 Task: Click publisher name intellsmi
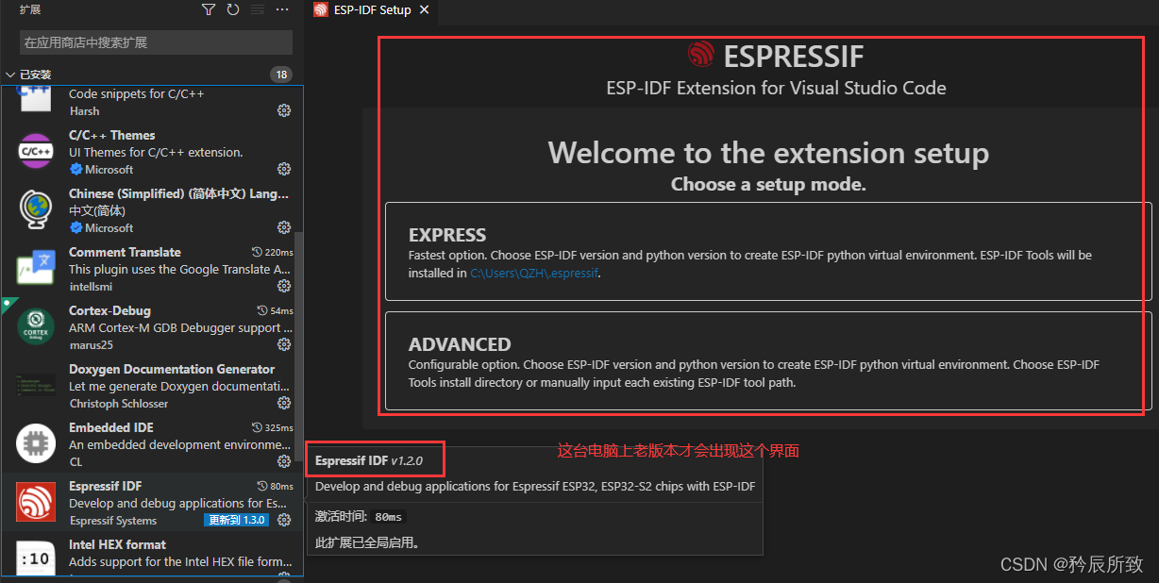(x=91, y=287)
